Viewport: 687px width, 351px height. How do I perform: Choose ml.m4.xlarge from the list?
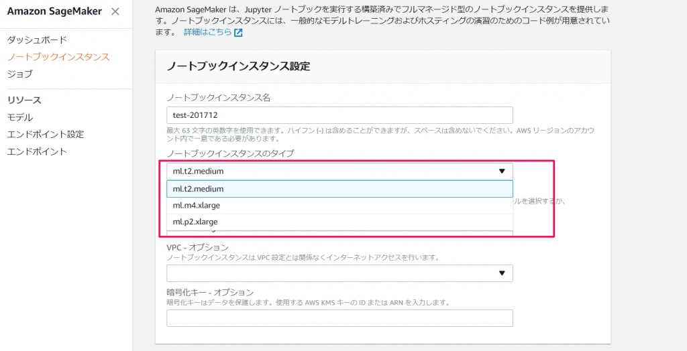(339, 205)
